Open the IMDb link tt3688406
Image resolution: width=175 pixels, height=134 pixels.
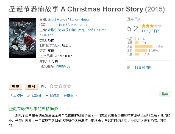63,66
